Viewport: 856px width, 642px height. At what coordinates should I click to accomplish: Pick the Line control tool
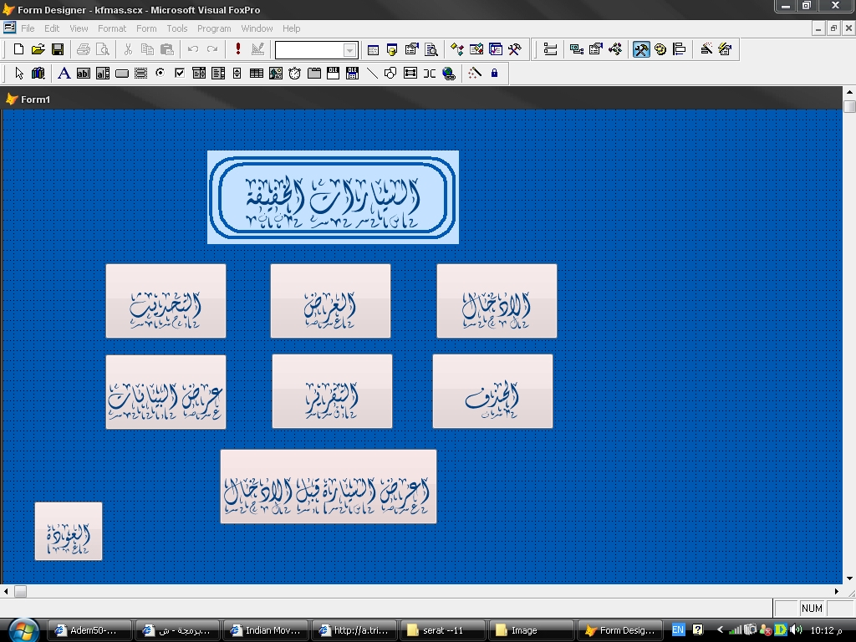coord(372,74)
